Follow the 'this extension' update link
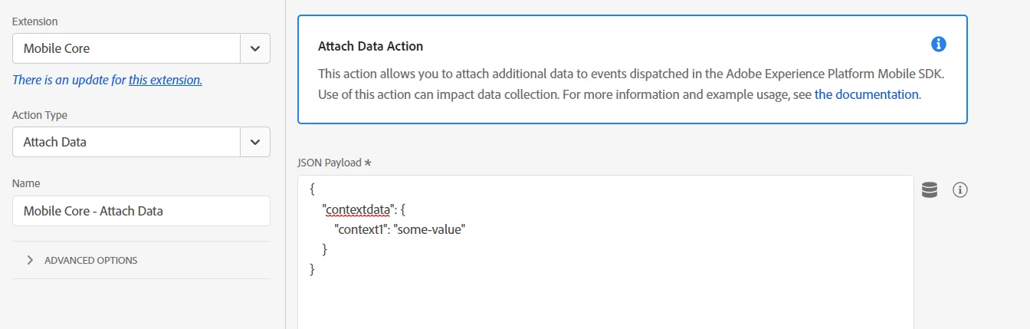The height and width of the screenshot is (329, 1030). tap(166, 80)
